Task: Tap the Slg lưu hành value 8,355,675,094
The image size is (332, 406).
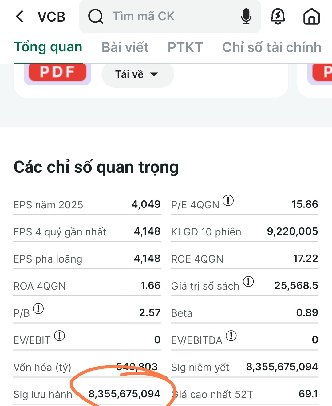Action: tap(124, 394)
